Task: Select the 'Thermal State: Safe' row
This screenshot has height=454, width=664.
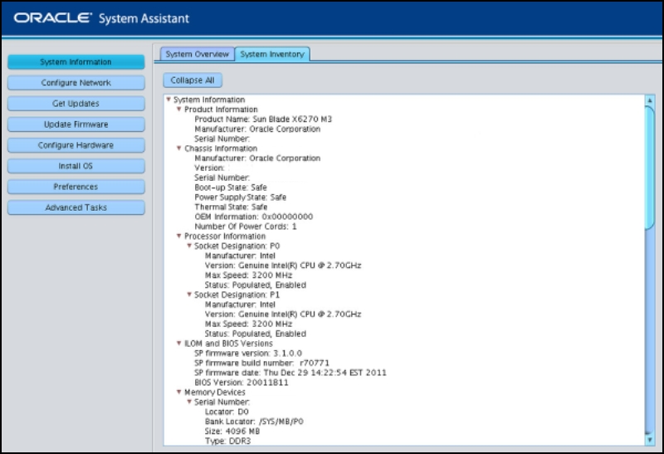Action: [x=231, y=207]
